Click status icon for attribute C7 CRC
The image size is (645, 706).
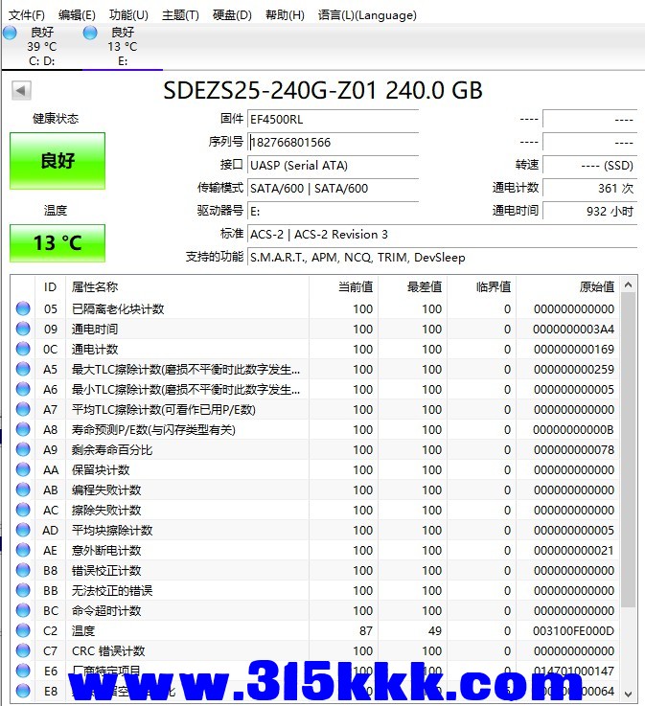pyautogui.click(x=23, y=650)
